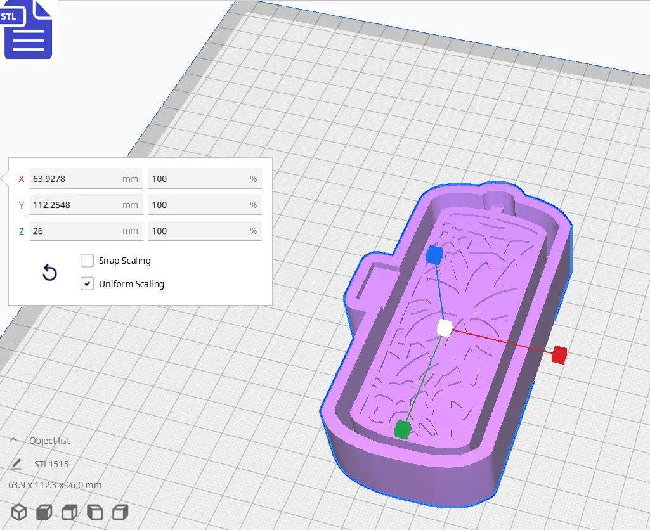
Task: Switch to top view using the cube icon
Action: [68, 512]
